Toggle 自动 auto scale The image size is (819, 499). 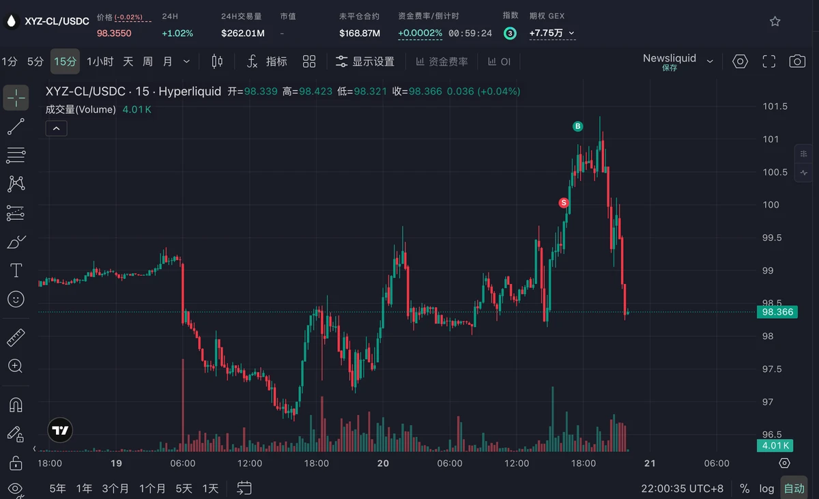(x=794, y=489)
